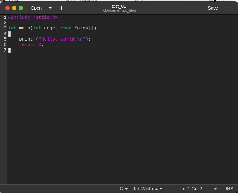
Task: Click the ~/Documents/c_files path subtitle
Action: pyautogui.click(x=119, y=10)
